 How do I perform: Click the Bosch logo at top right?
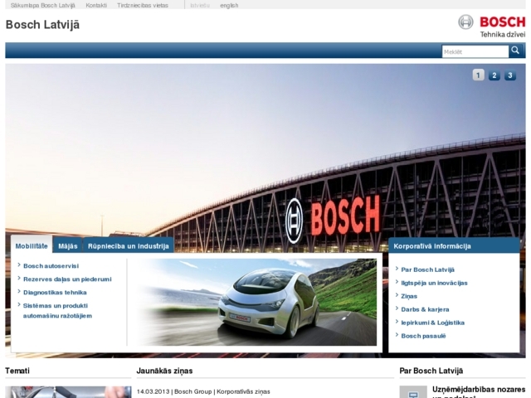pyautogui.click(x=492, y=22)
